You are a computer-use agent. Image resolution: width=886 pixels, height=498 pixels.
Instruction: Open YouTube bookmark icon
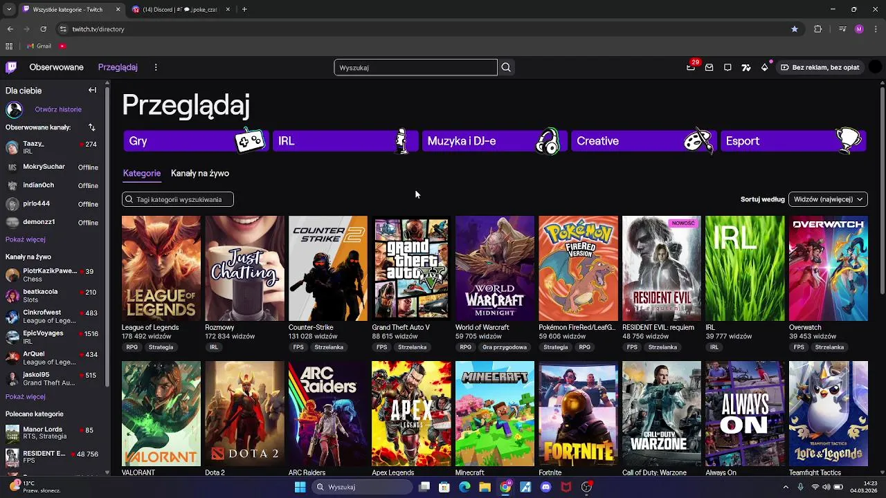pos(62,46)
